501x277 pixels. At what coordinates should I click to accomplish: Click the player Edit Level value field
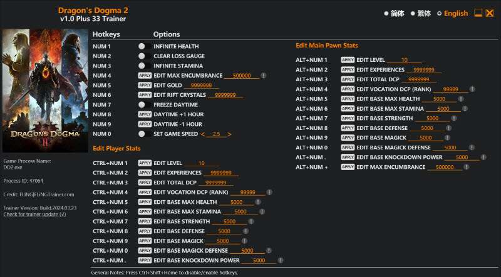(x=201, y=163)
